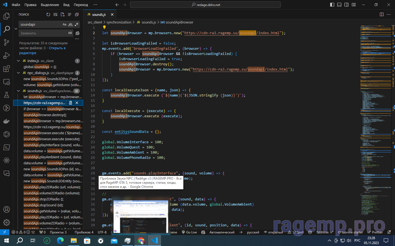Toggle the bottom panel visibility
This screenshot has height=246, width=395.
pyautogui.click(x=339, y=5)
